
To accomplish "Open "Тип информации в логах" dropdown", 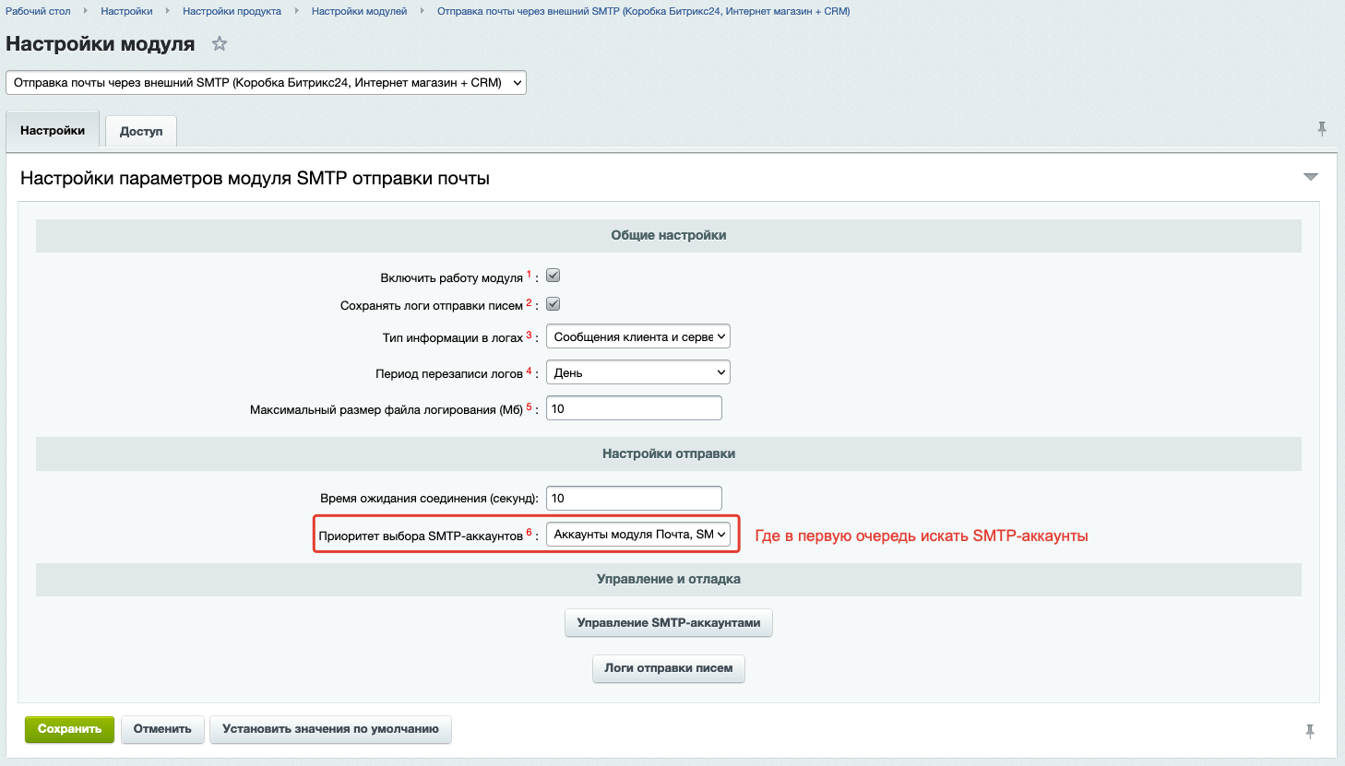I will [x=638, y=336].
